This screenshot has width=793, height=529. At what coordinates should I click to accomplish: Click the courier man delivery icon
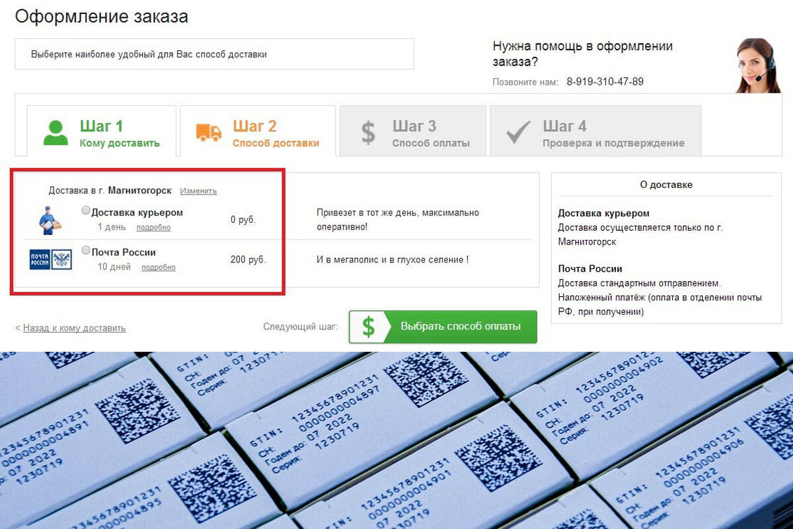click(x=49, y=220)
